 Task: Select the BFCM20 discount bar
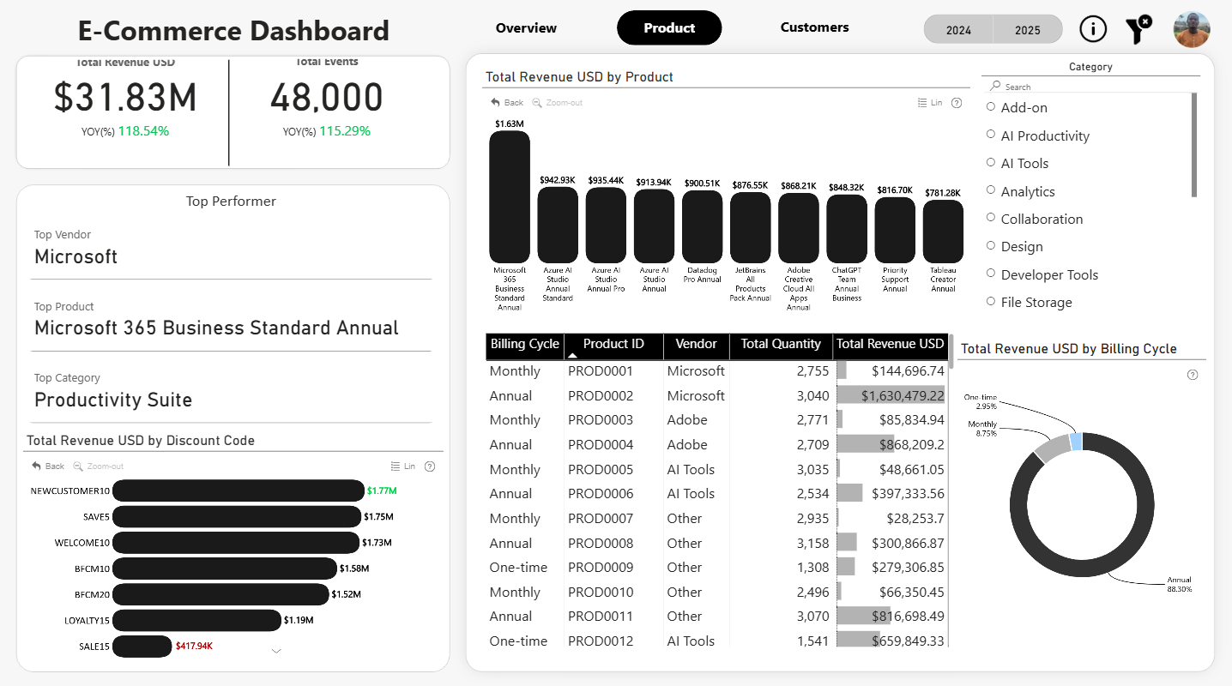220,594
